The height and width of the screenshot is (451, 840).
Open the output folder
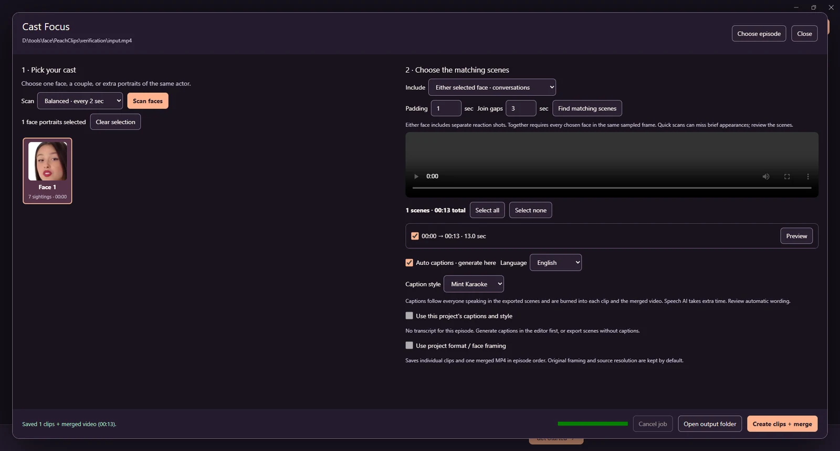coord(710,424)
